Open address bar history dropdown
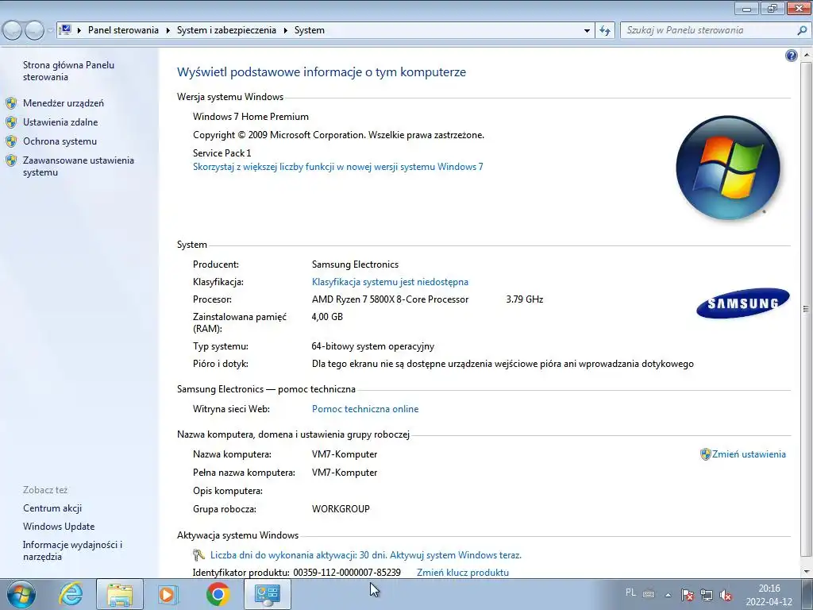Screen dimensions: 813x610 point(587,31)
